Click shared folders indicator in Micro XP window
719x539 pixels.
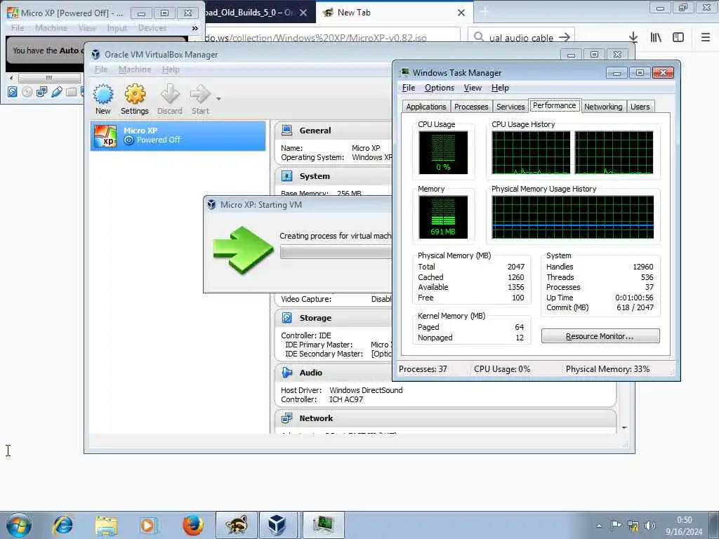(x=71, y=92)
